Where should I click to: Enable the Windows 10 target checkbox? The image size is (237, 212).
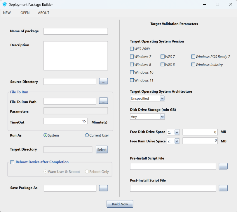pyautogui.click(x=132, y=72)
